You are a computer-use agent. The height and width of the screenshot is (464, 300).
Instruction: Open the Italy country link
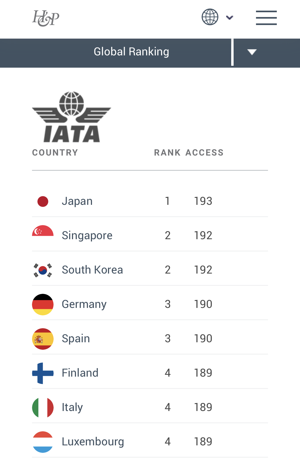72,407
